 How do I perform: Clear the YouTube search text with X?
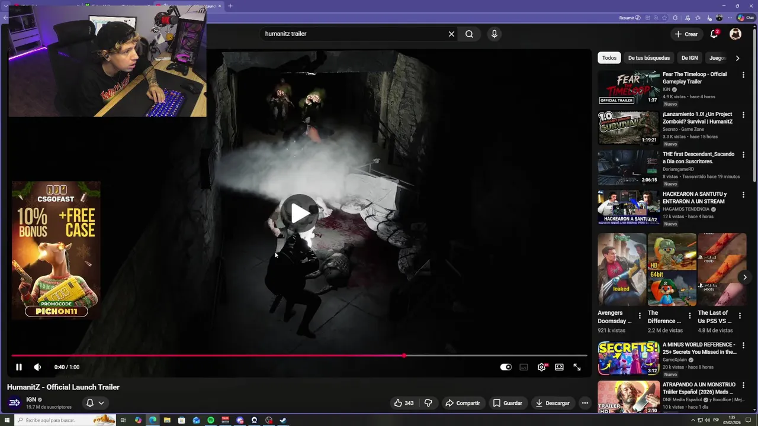pyautogui.click(x=451, y=34)
